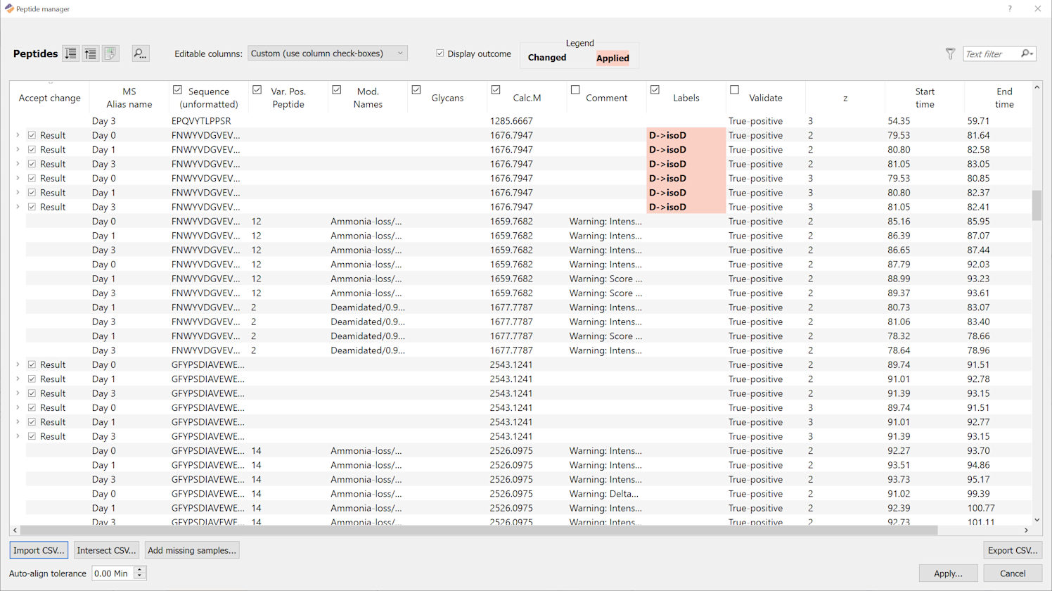This screenshot has width=1052, height=591.
Task: Click the Import CSV button
Action: [x=39, y=550]
